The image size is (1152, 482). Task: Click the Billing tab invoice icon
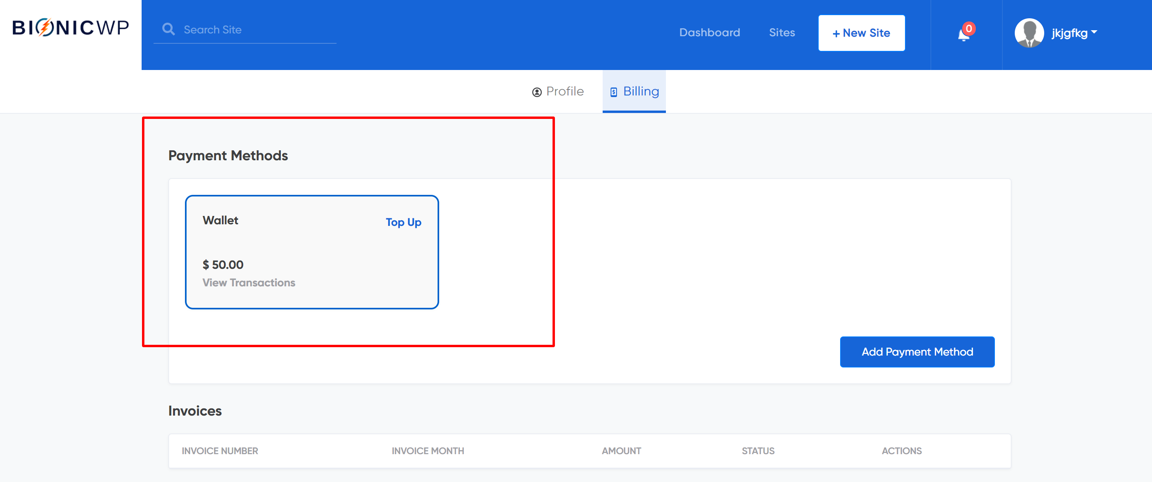point(613,92)
